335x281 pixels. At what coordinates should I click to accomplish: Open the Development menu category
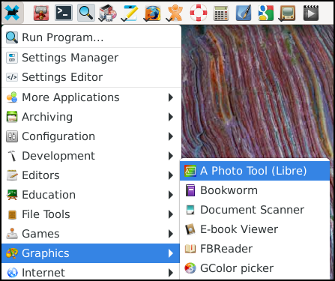(91, 156)
